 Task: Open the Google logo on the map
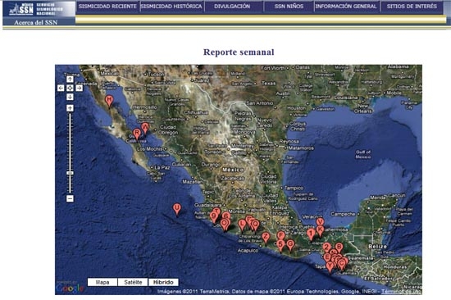(x=70, y=289)
